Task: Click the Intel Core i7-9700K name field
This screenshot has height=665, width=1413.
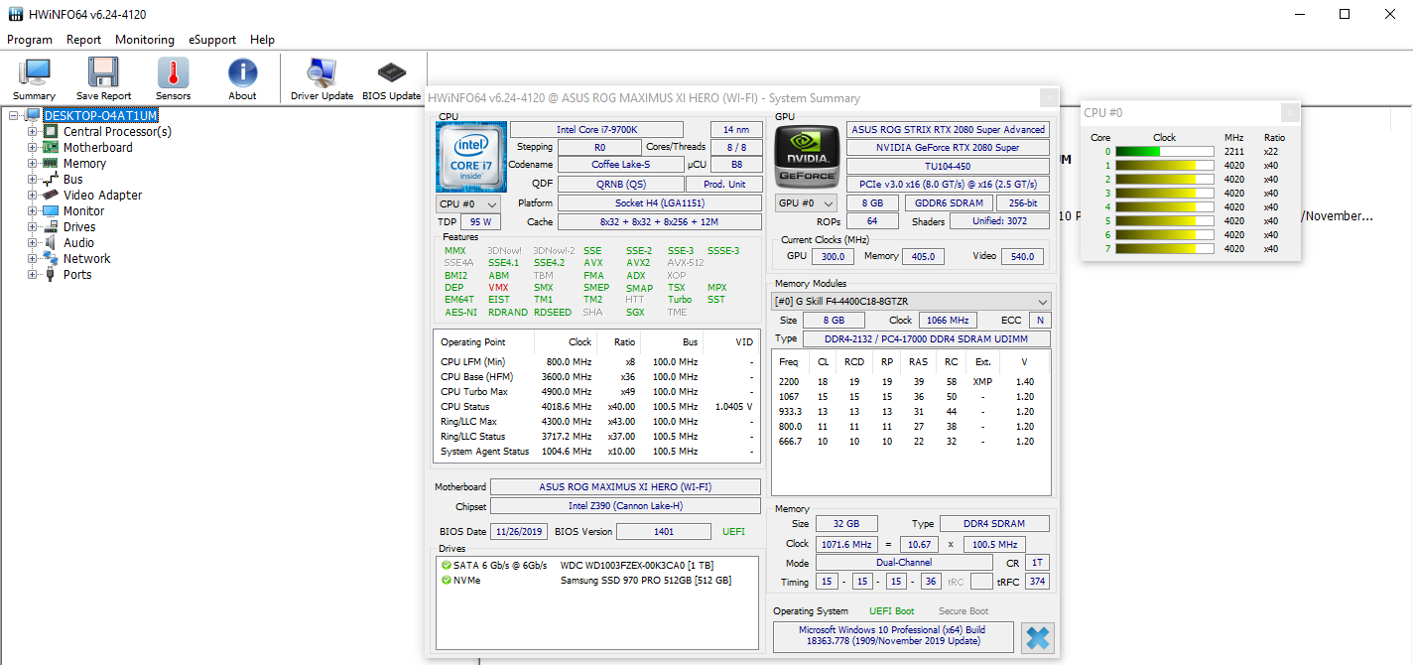Action: [596, 130]
